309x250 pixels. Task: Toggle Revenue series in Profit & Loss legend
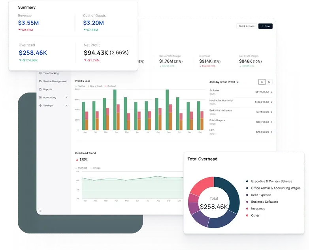80,86
